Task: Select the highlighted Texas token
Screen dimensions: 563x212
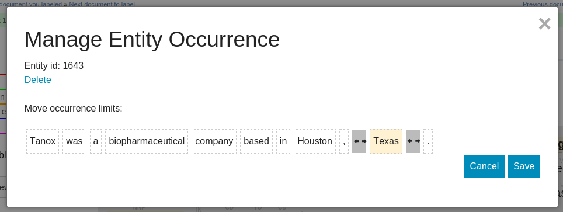Action: click(386, 141)
